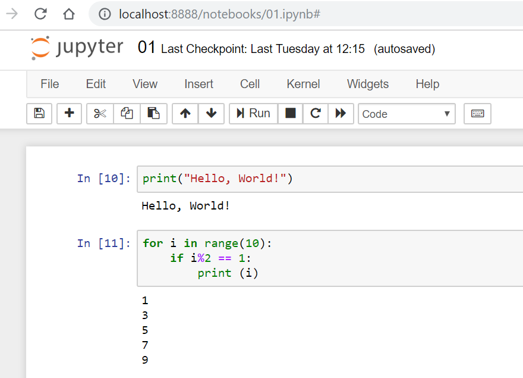Viewport: 523px width, 378px height.
Task: Open the Widgets menu
Action: [x=367, y=84]
